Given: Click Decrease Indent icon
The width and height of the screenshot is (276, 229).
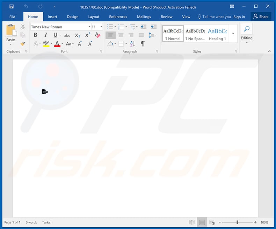Looking at the screenshot, I should tap(144, 27).
